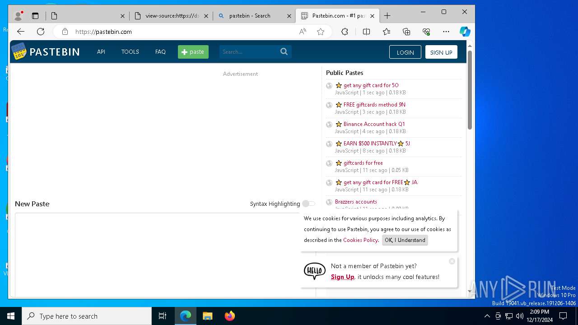Click the Read aloud icon in address bar
The image size is (578, 325).
pyautogui.click(x=303, y=32)
